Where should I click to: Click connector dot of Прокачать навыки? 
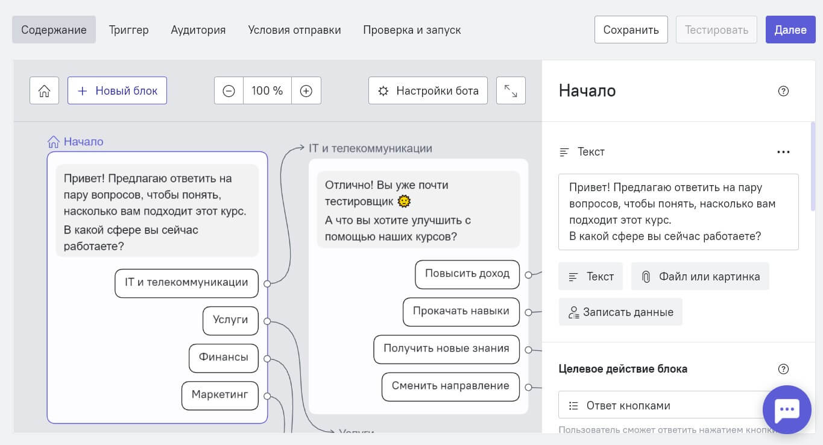(x=528, y=312)
